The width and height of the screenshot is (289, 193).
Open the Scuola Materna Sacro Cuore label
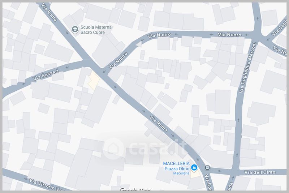96,30
